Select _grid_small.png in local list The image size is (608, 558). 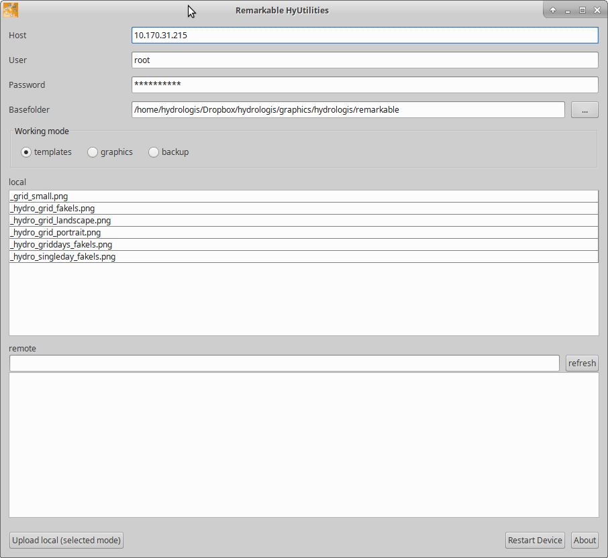303,196
